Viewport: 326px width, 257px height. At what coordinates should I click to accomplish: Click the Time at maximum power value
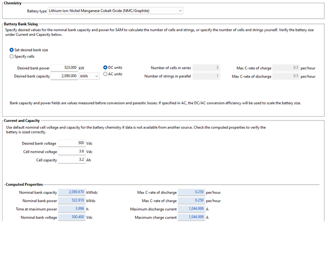tap(71, 209)
